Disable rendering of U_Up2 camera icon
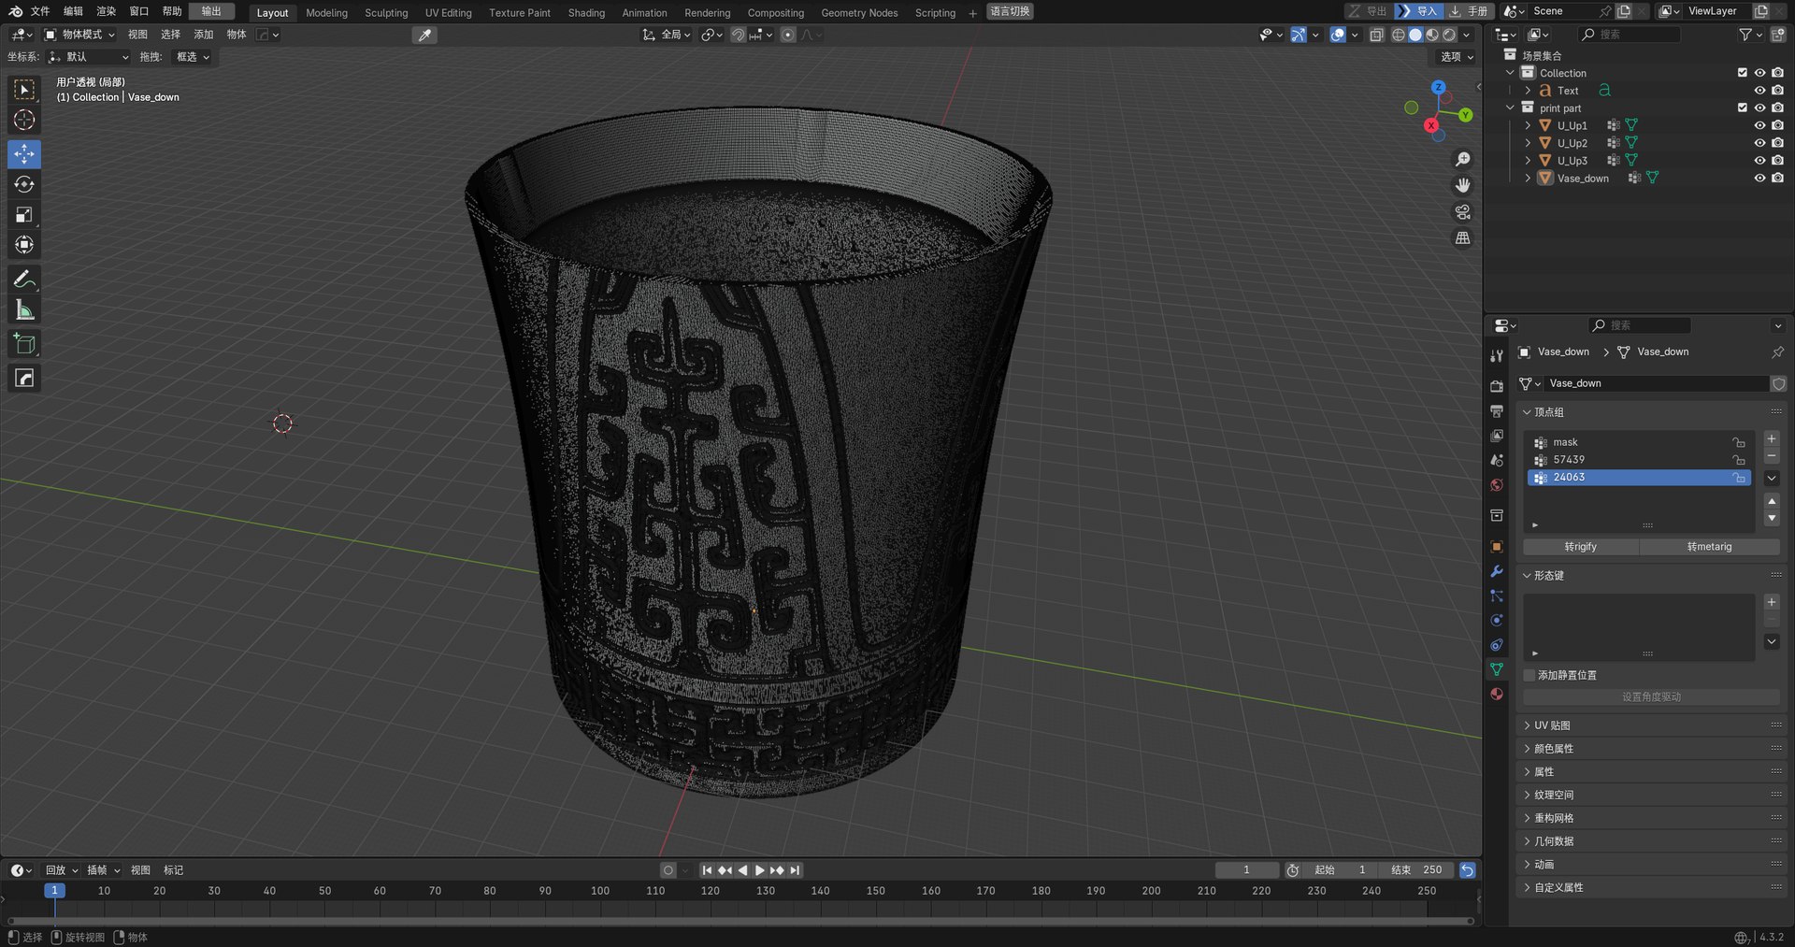 point(1777,143)
